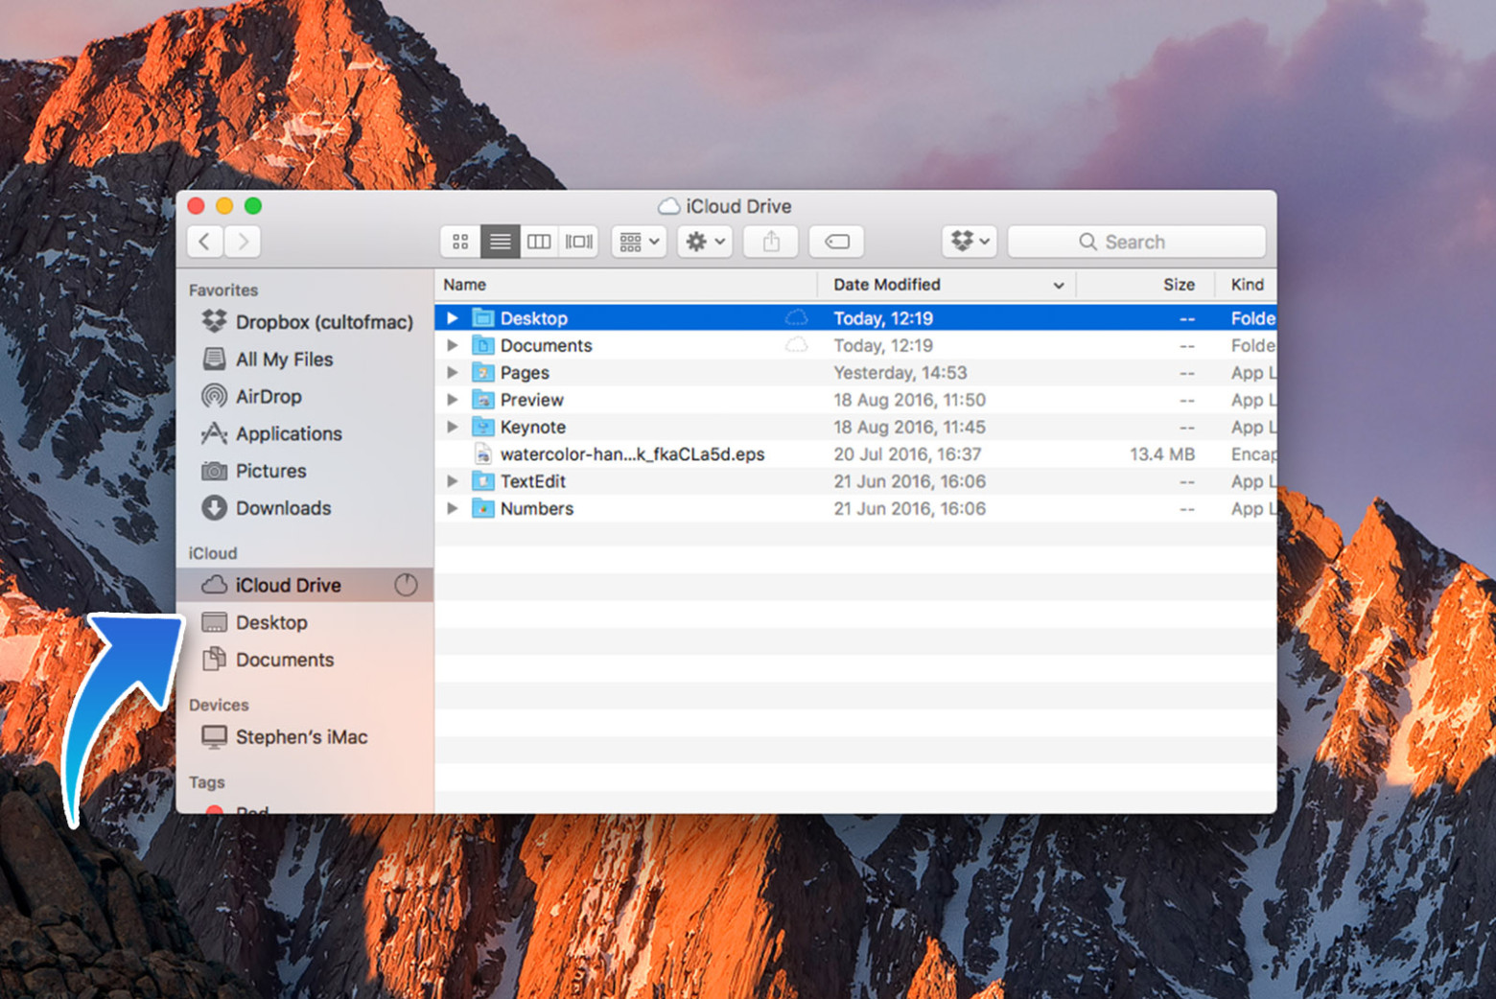1496x999 pixels.
Task: Click into the Search field
Action: point(1136,242)
